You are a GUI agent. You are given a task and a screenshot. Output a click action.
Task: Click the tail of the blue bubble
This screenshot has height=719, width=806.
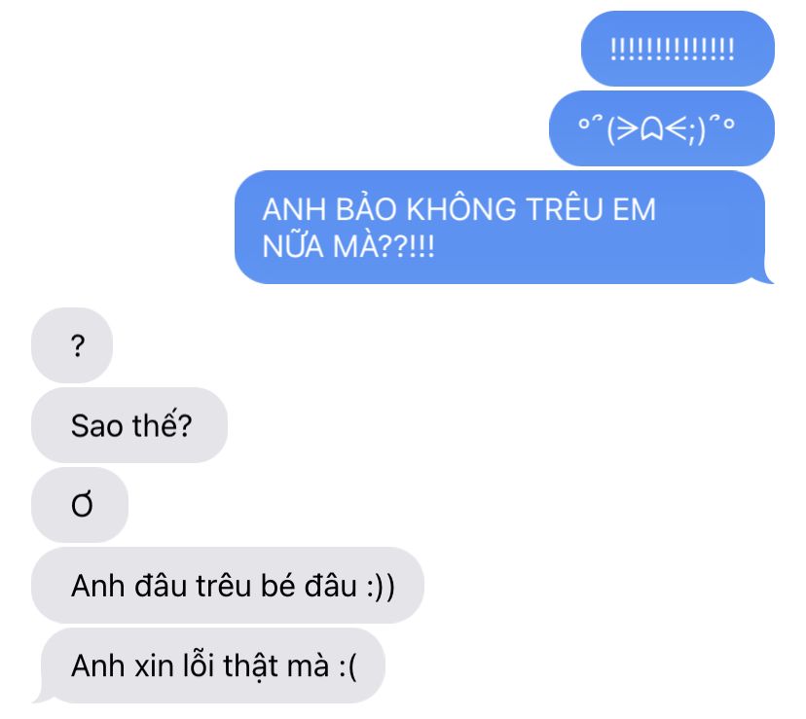pos(767,276)
